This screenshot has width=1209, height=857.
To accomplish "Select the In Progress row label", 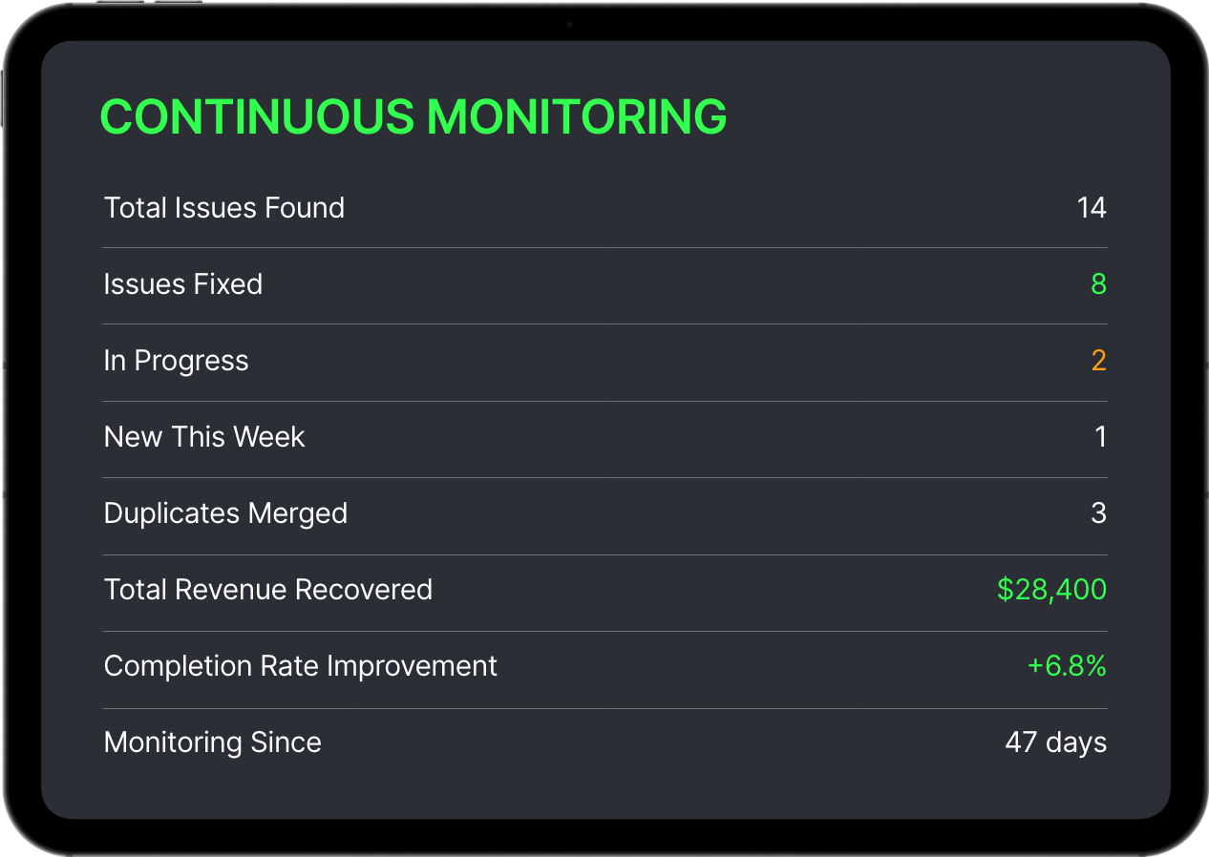I will coord(177,361).
